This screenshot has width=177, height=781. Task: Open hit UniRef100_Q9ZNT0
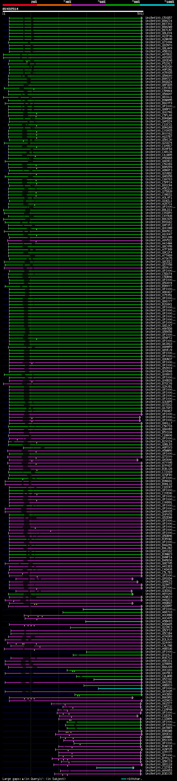pyautogui.click(x=158, y=45)
